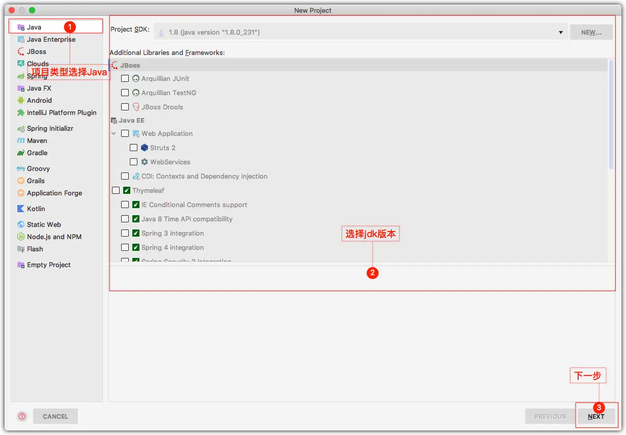This screenshot has height=435, width=626.
Task: Tick the JBoss Drools checkbox
Action: [125, 107]
